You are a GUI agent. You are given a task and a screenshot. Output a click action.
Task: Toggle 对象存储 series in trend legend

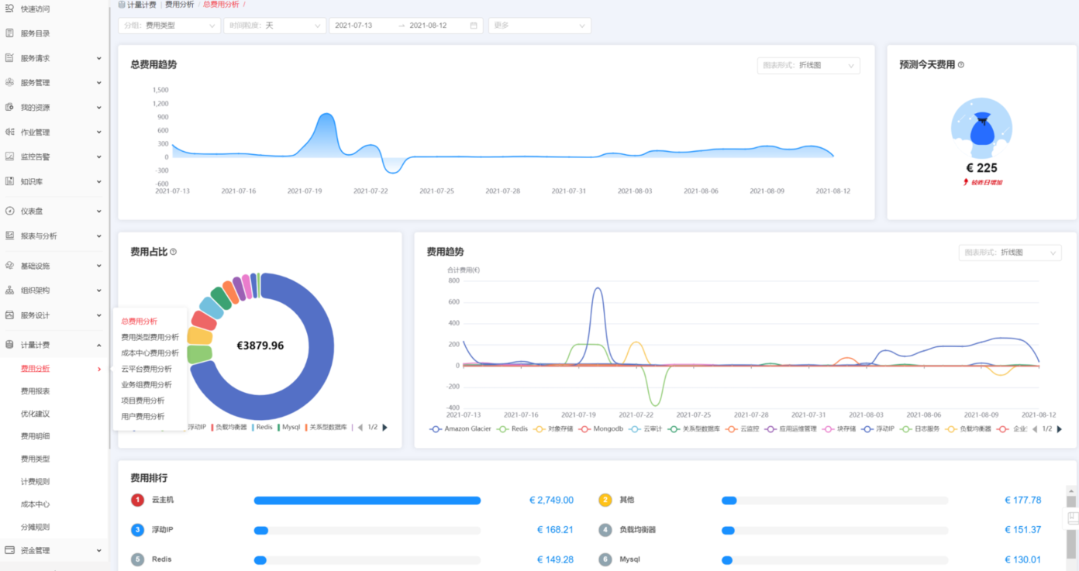point(554,428)
